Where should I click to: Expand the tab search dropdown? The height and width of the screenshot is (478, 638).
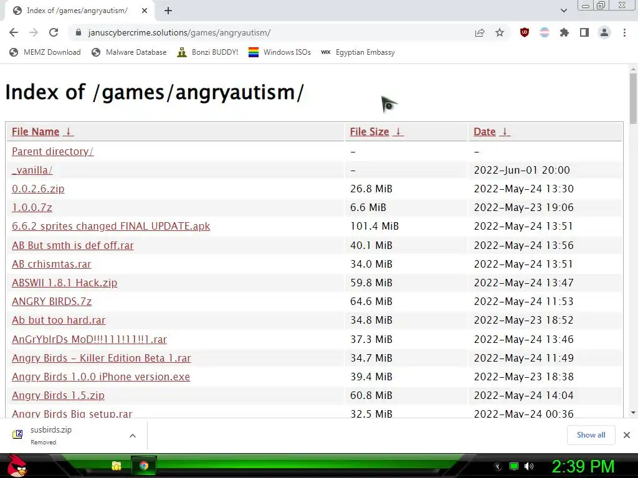pyautogui.click(x=563, y=11)
